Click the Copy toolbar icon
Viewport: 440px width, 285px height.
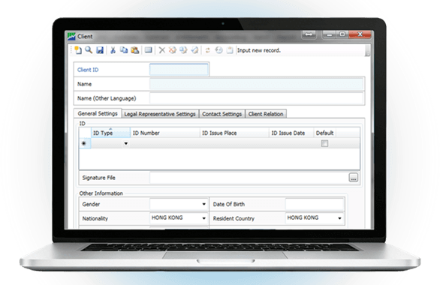pos(124,50)
